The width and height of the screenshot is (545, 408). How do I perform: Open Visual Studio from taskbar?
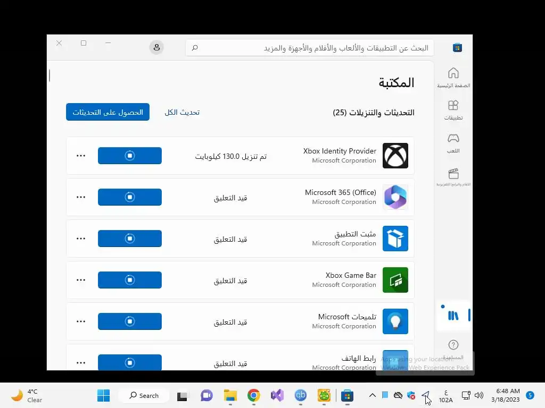point(277,395)
